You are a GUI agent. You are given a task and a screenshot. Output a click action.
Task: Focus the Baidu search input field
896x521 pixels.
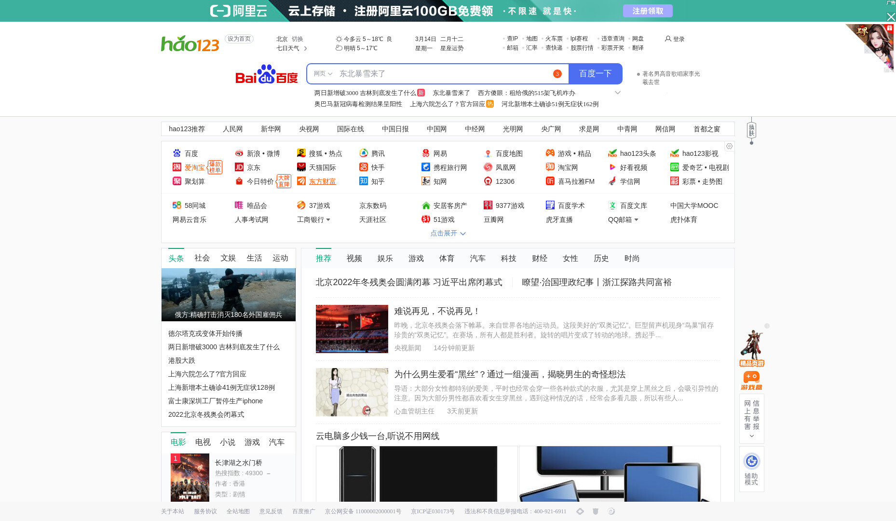pos(444,74)
